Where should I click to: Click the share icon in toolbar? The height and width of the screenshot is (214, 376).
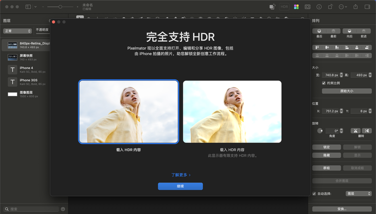356,7
